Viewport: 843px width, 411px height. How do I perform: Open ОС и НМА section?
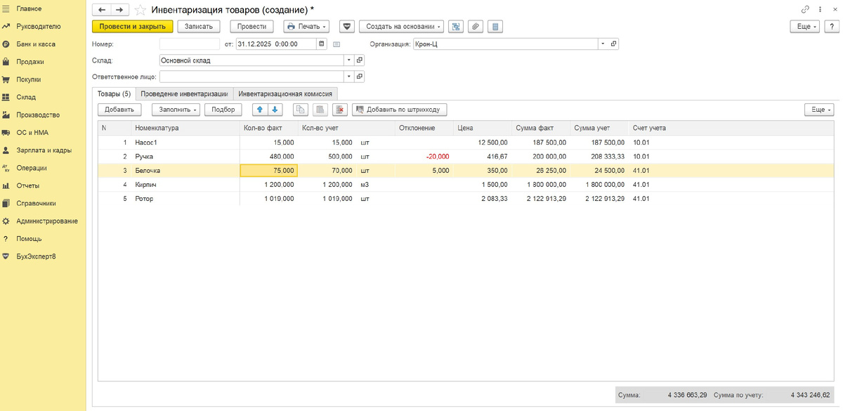click(x=32, y=132)
